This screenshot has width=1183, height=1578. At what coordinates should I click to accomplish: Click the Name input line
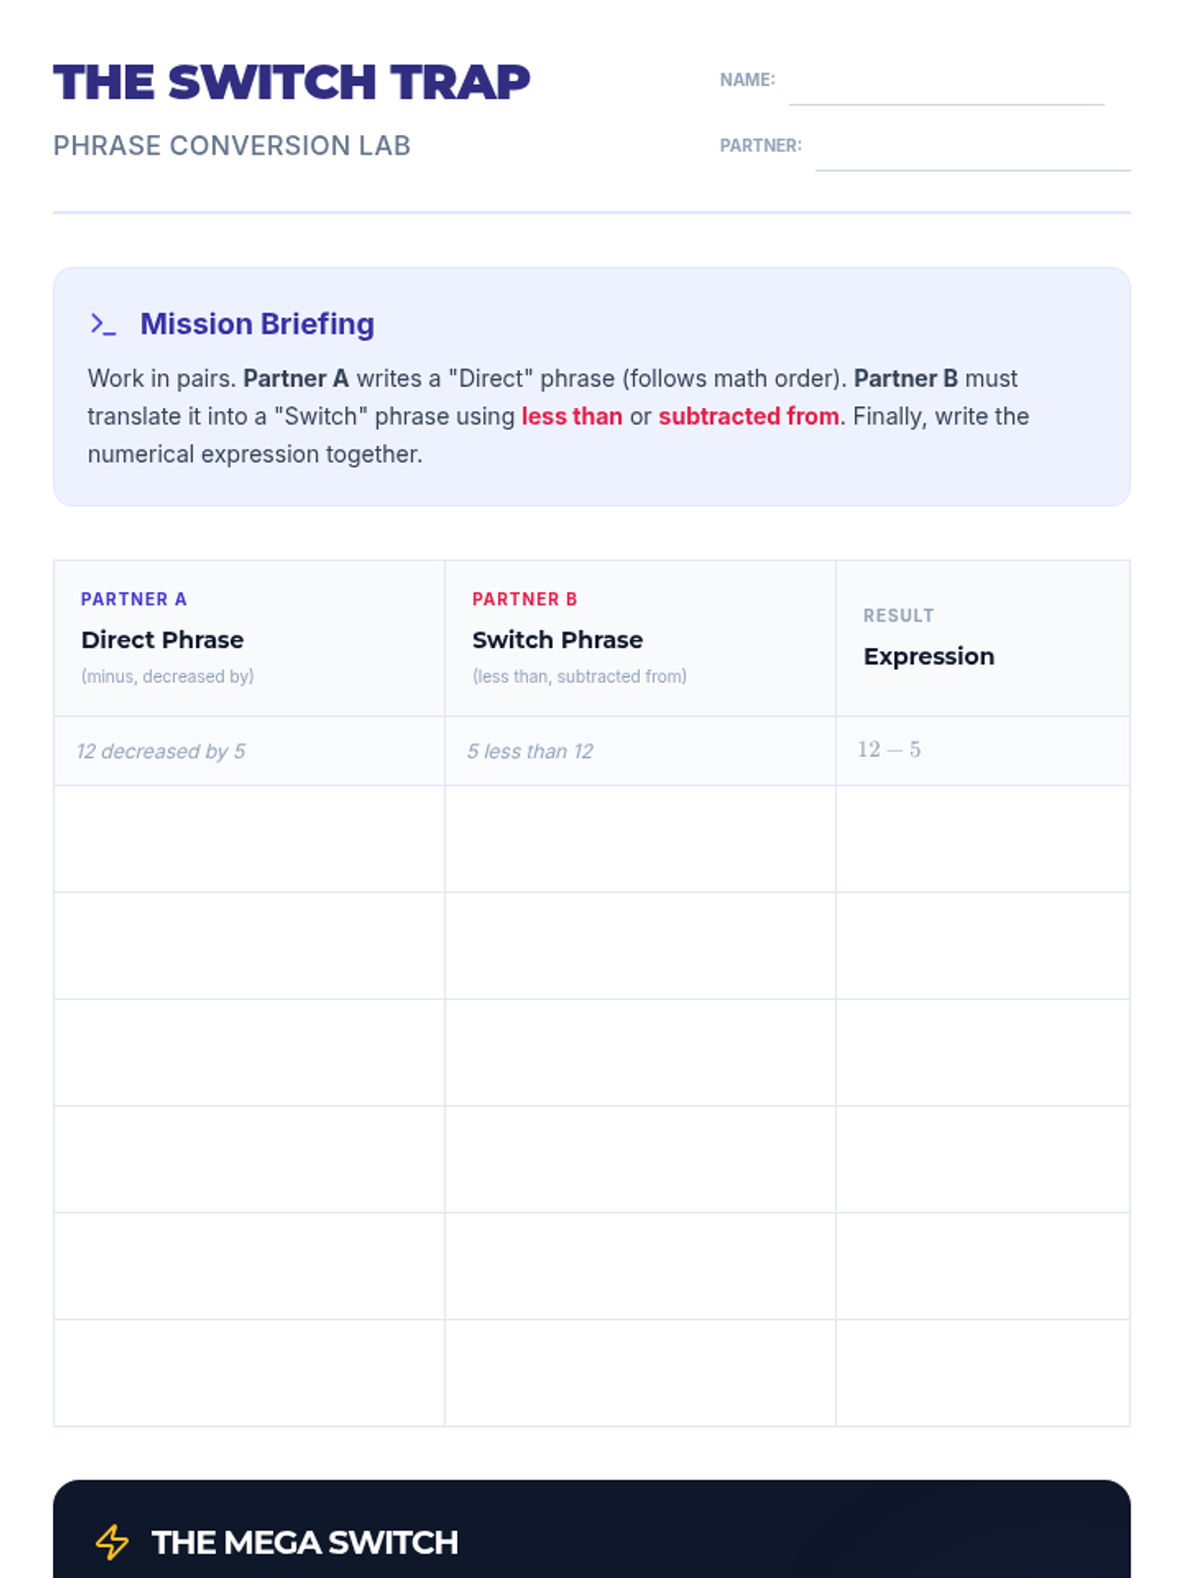click(x=945, y=87)
